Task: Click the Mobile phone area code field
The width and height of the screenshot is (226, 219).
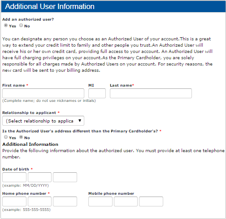Action: click(x=100, y=201)
